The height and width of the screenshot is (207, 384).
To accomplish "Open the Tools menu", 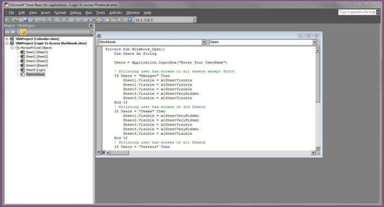I will (x=100, y=13).
